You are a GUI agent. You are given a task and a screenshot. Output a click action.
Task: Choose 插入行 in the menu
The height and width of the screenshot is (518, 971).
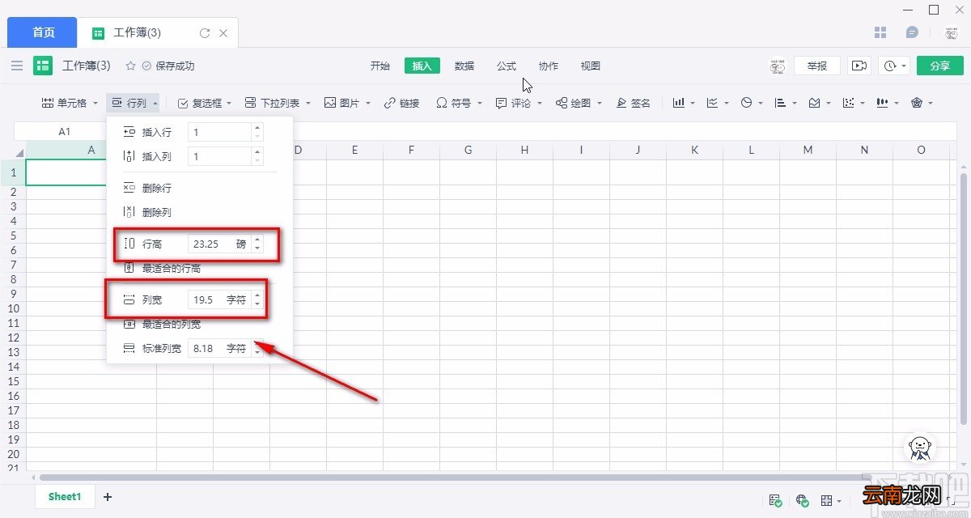[x=156, y=132]
